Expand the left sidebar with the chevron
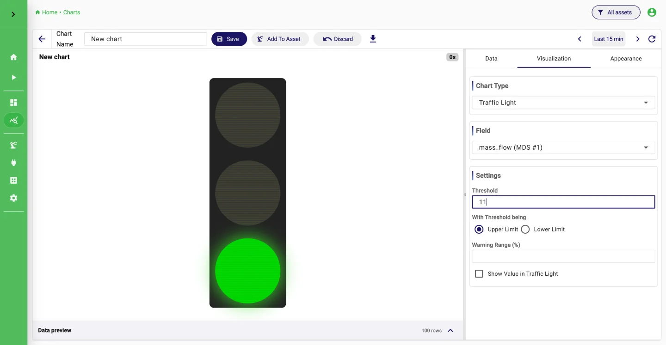The image size is (666, 345). [13, 14]
